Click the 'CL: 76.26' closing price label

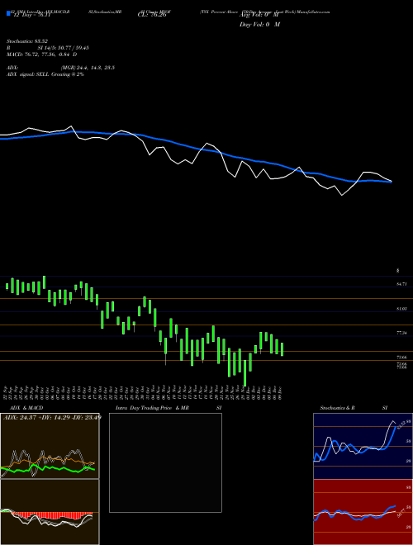[152, 15]
